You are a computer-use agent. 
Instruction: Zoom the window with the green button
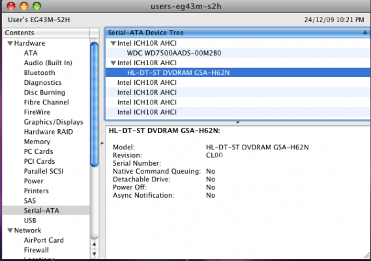click(x=37, y=6)
